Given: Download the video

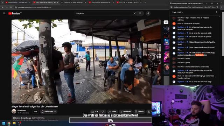Looking at the screenshot, I should coord(126,112).
